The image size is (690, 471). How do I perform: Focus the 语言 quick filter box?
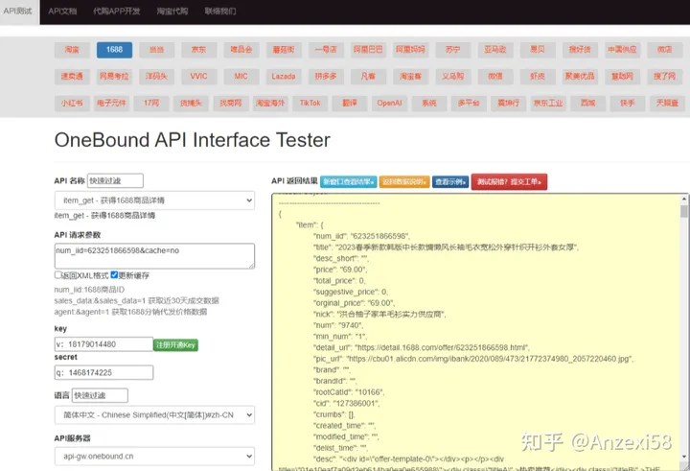[x=100, y=395]
